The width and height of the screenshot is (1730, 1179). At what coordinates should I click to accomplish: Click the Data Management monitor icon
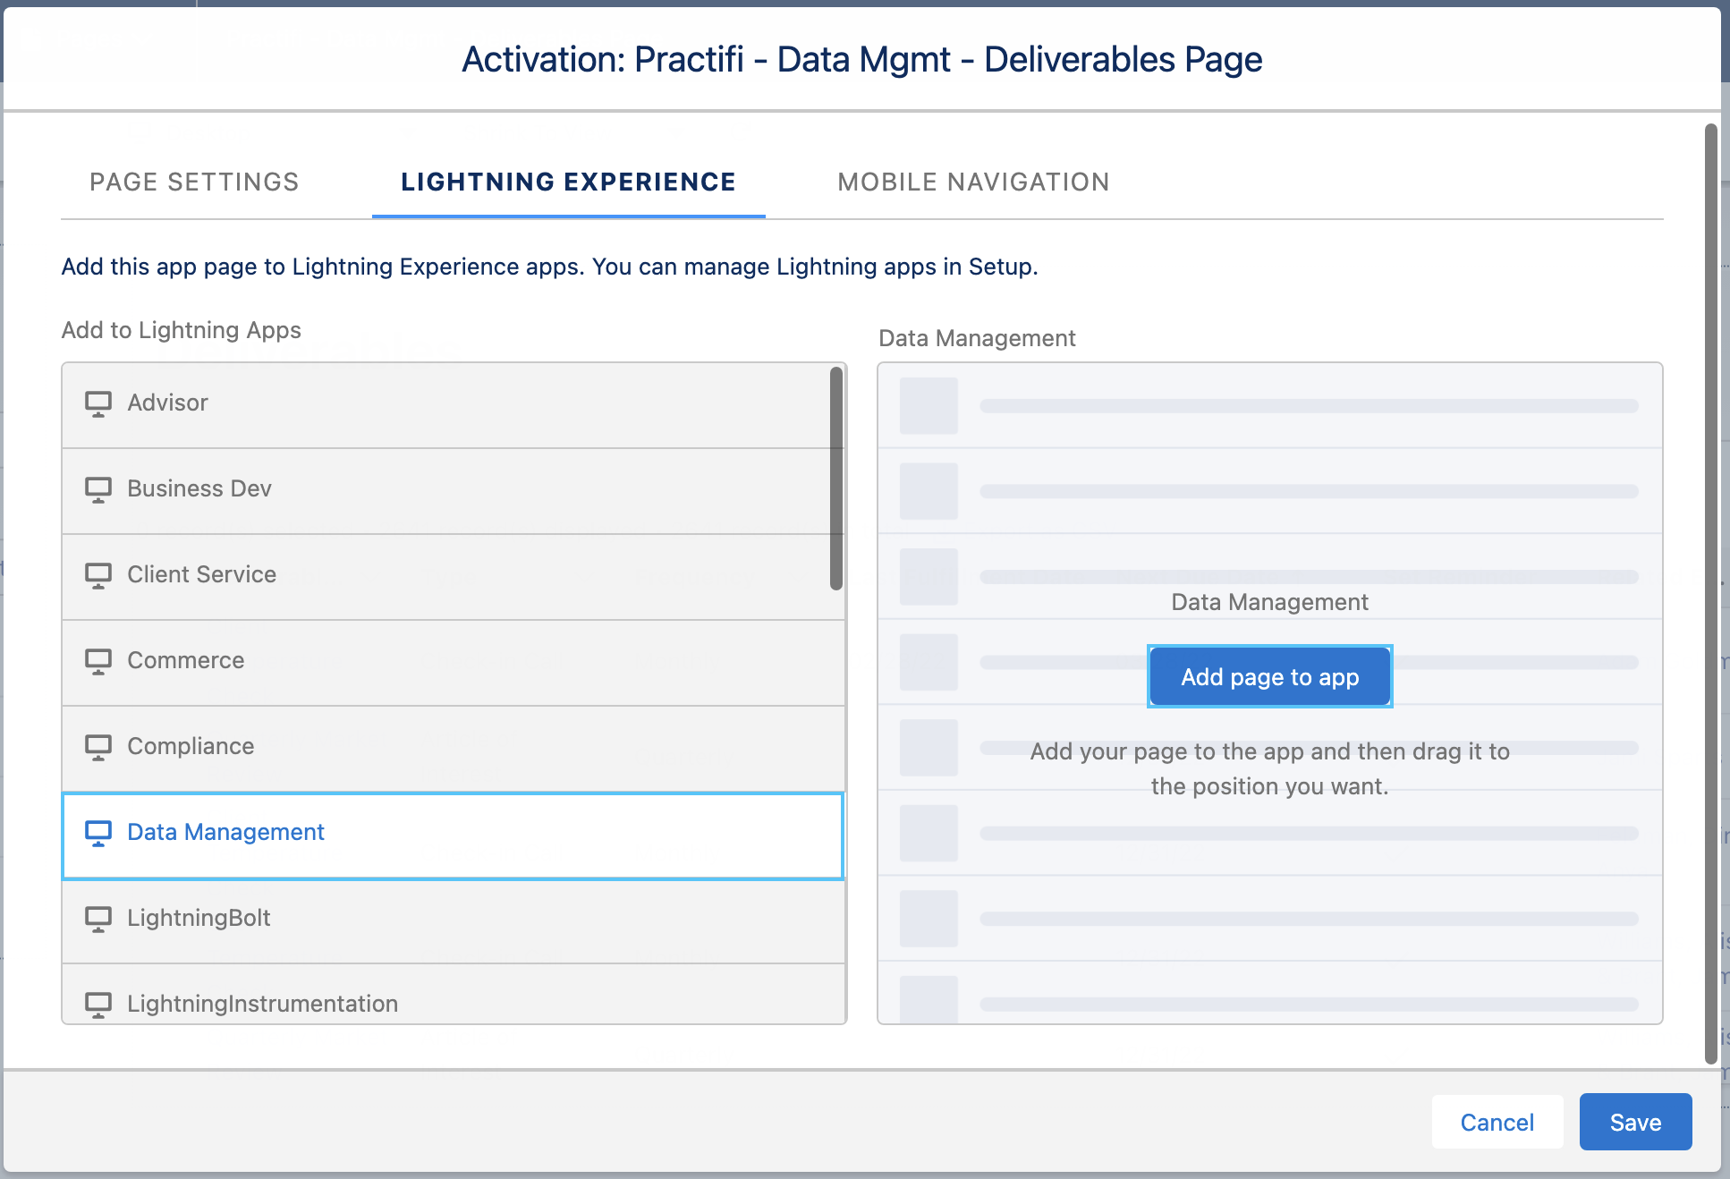click(x=98, y=833)
